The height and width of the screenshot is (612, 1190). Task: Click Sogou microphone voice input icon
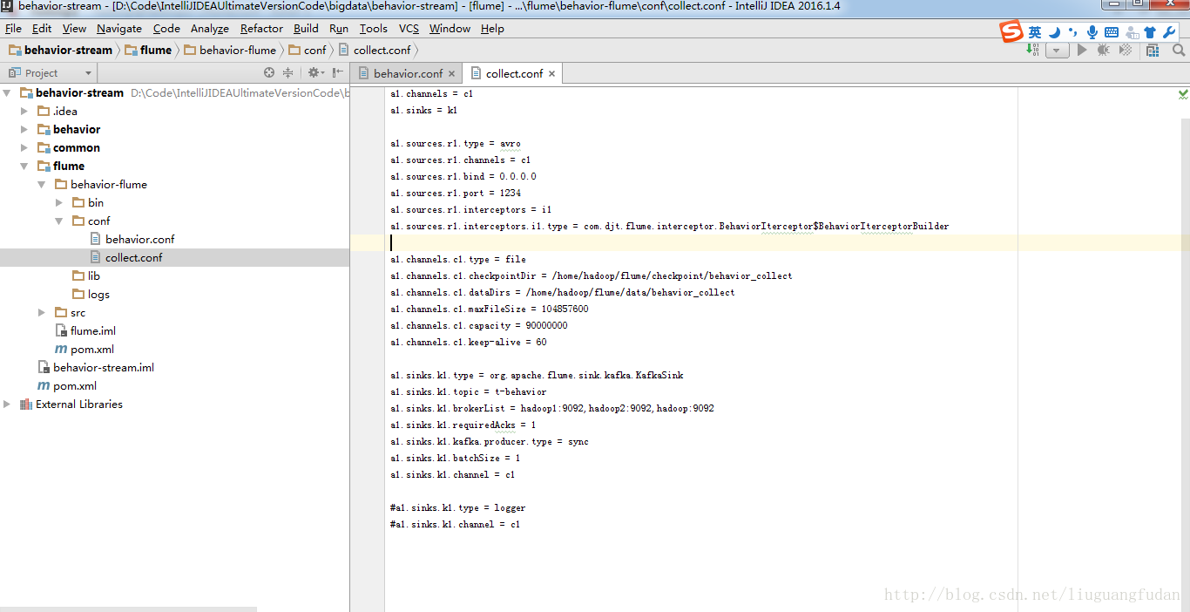pyautogui.click(x=1092, y=32)
